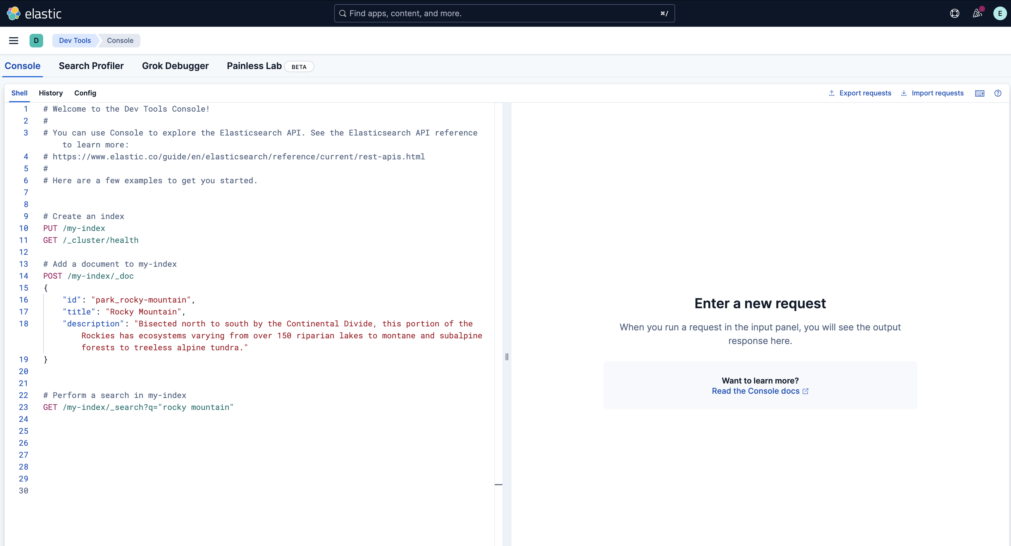Open the hamburger navigation menu
The width and height of the screenshot is (1011, 546).
[x=14, y=40]
